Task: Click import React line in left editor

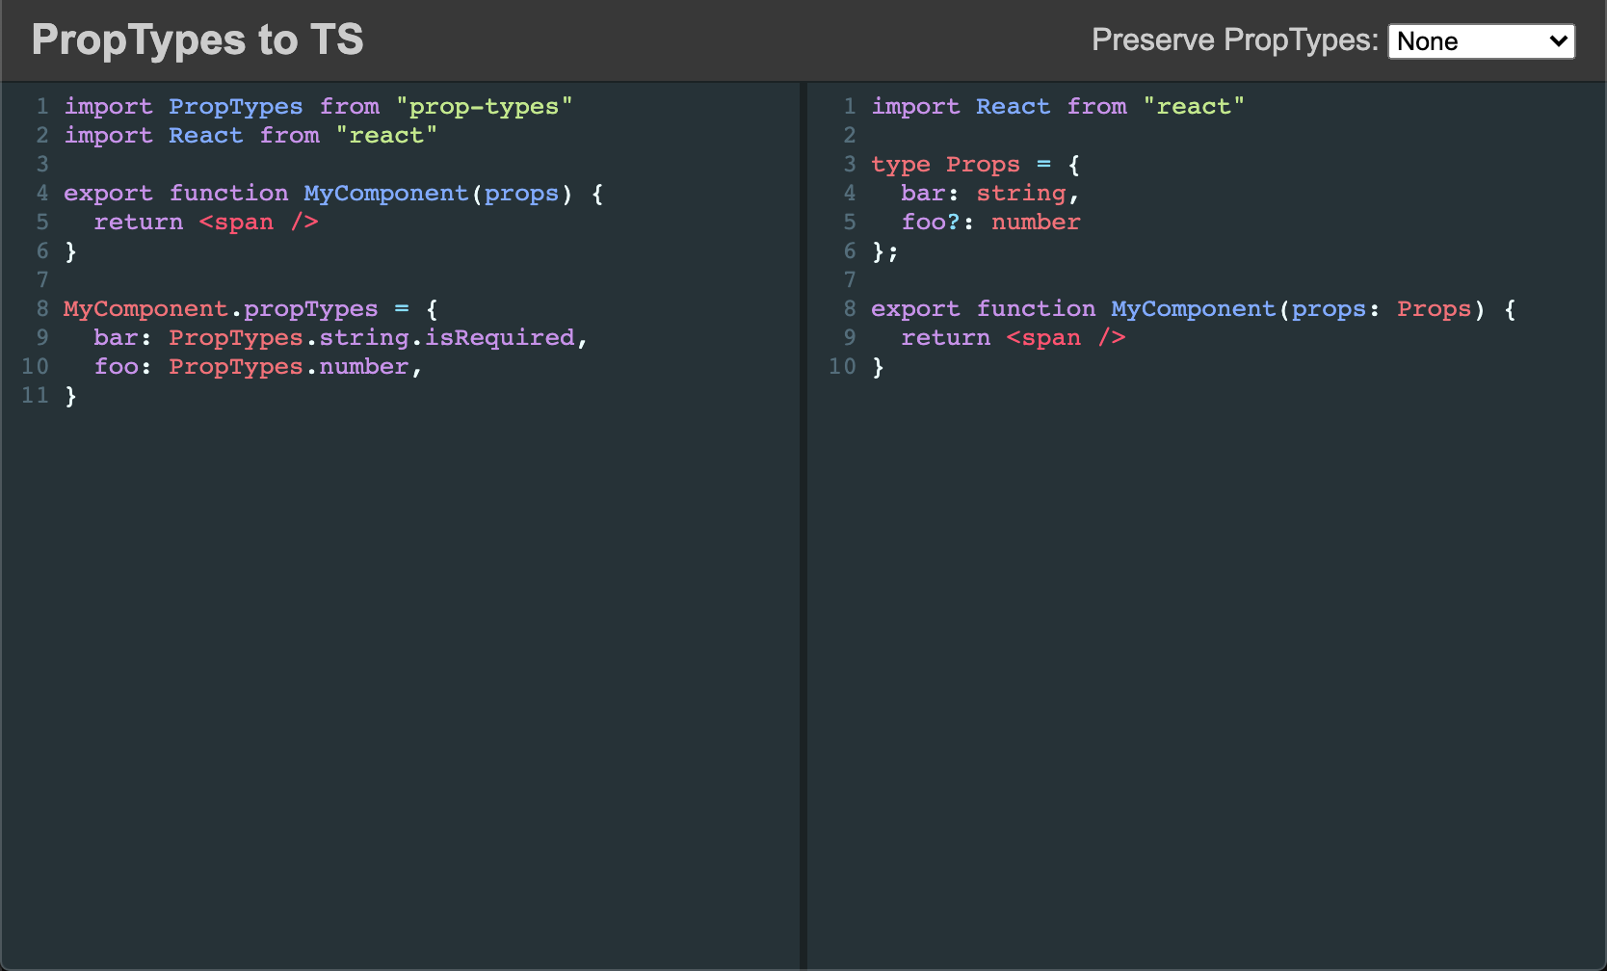Action: pyautogui.click(x=250, y=135)
